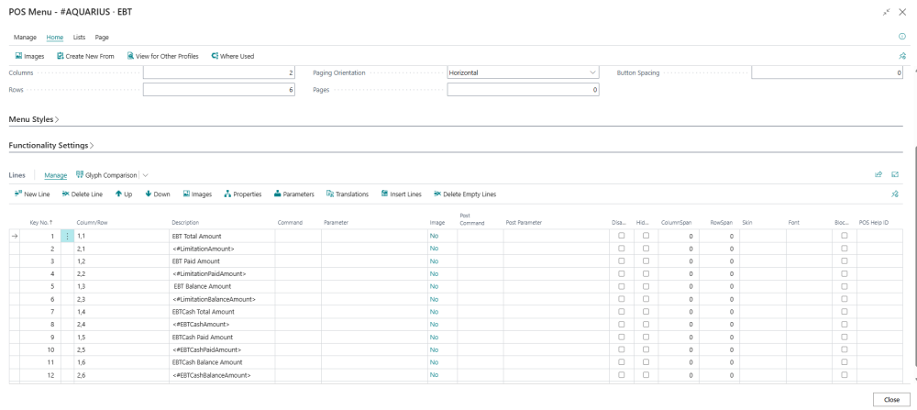
Task: Click the Where Used icon
Action: point(215,56)
